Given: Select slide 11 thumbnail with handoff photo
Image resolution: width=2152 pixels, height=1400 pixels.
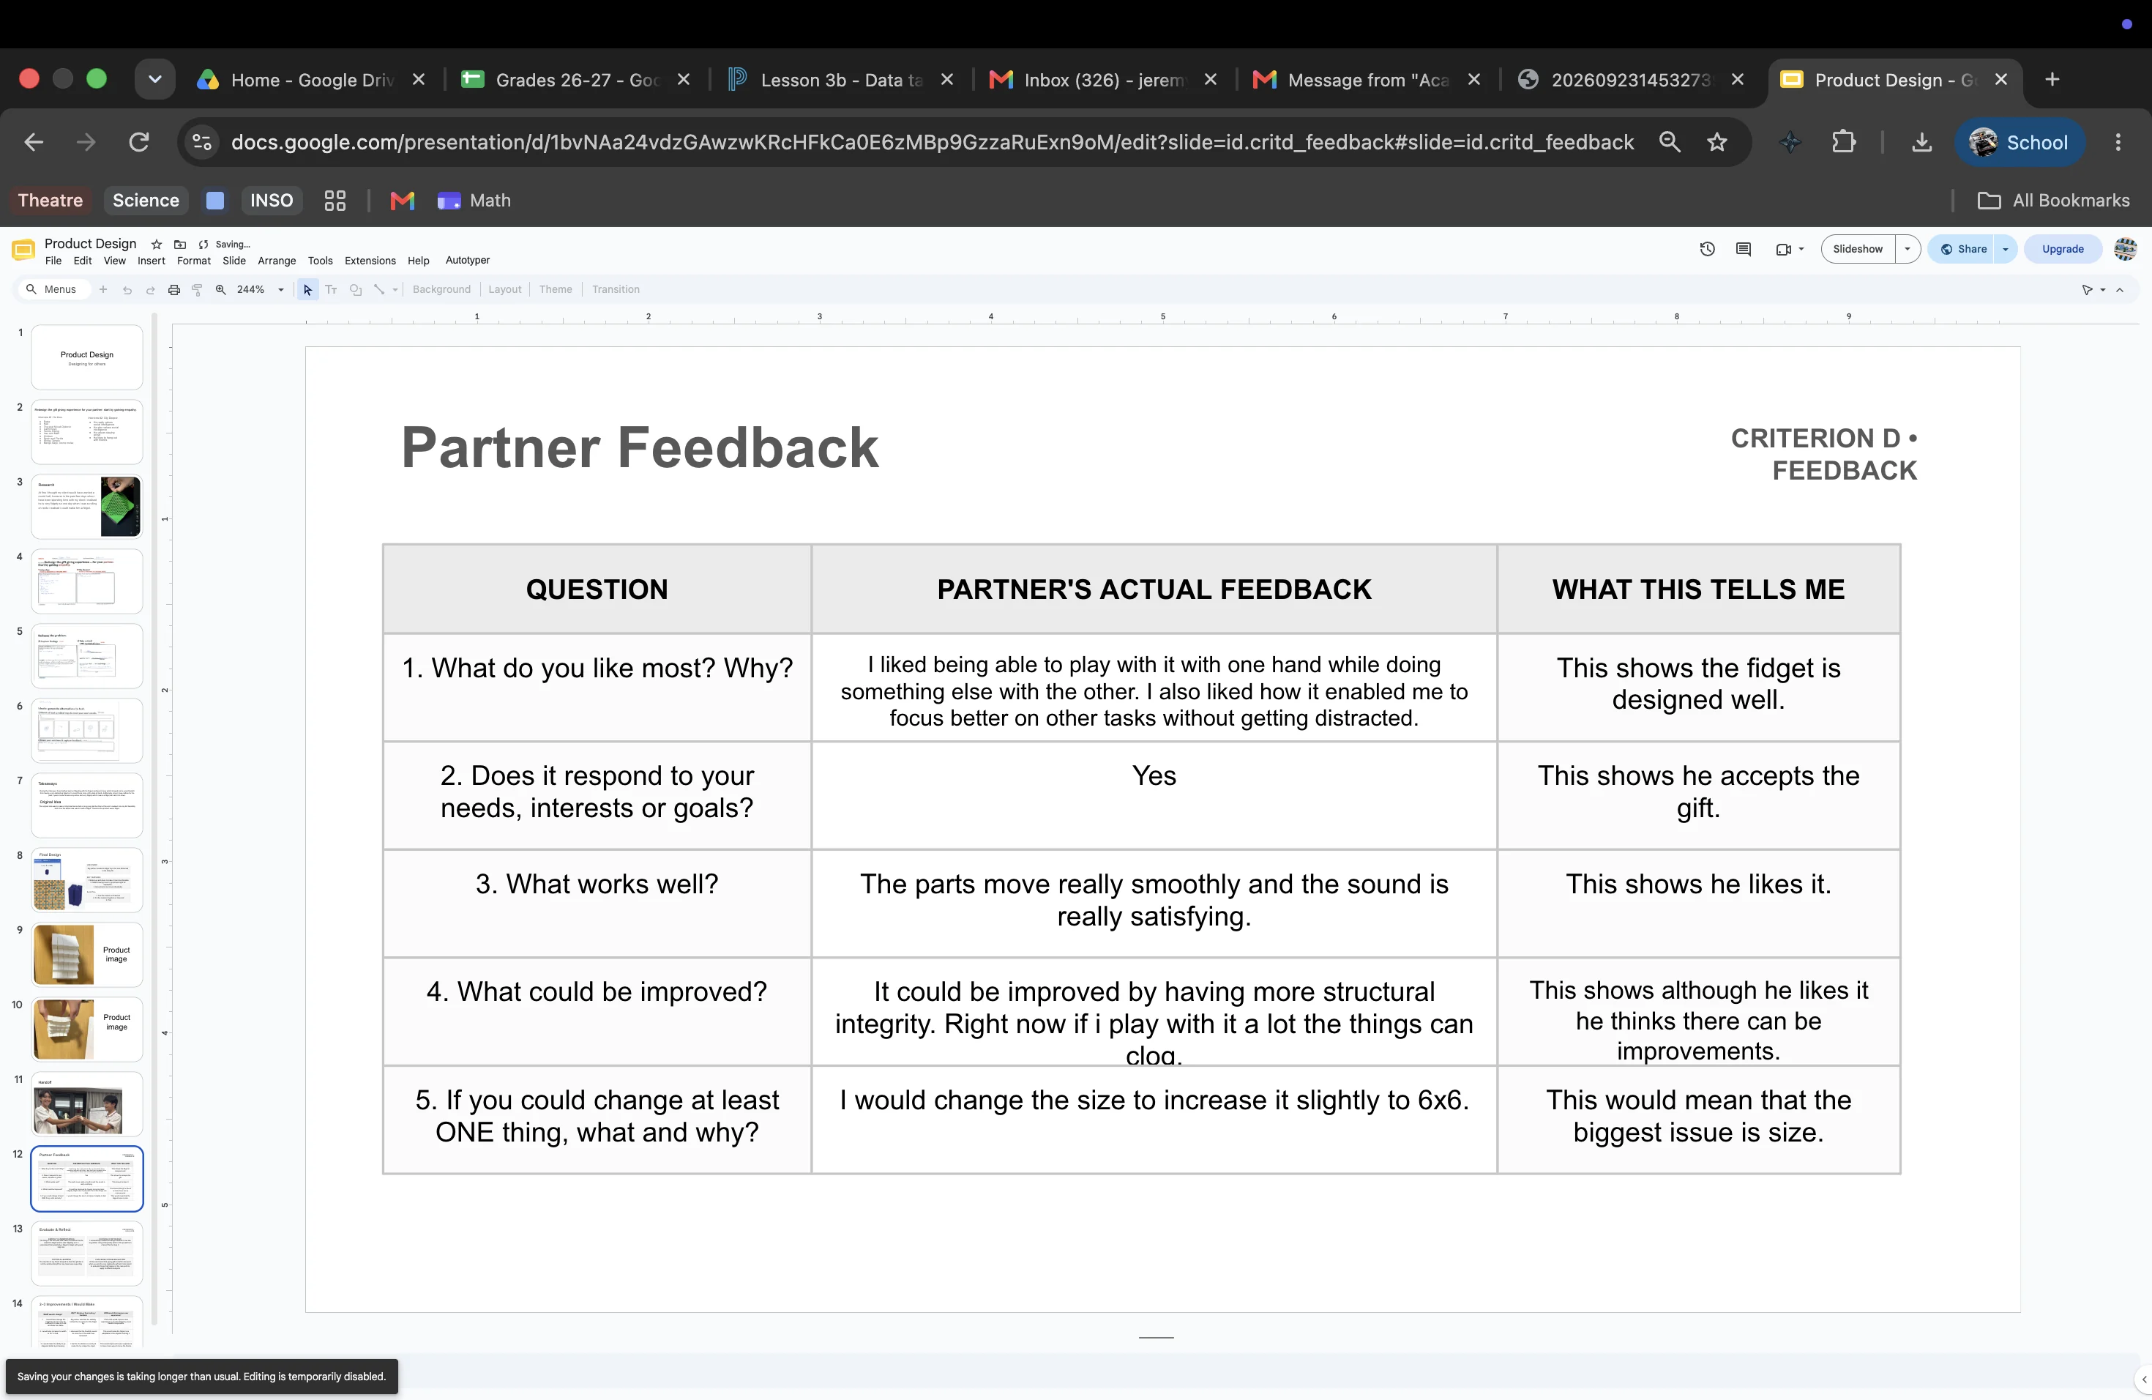Looking at the screenshot, I should coord(87,1104).
